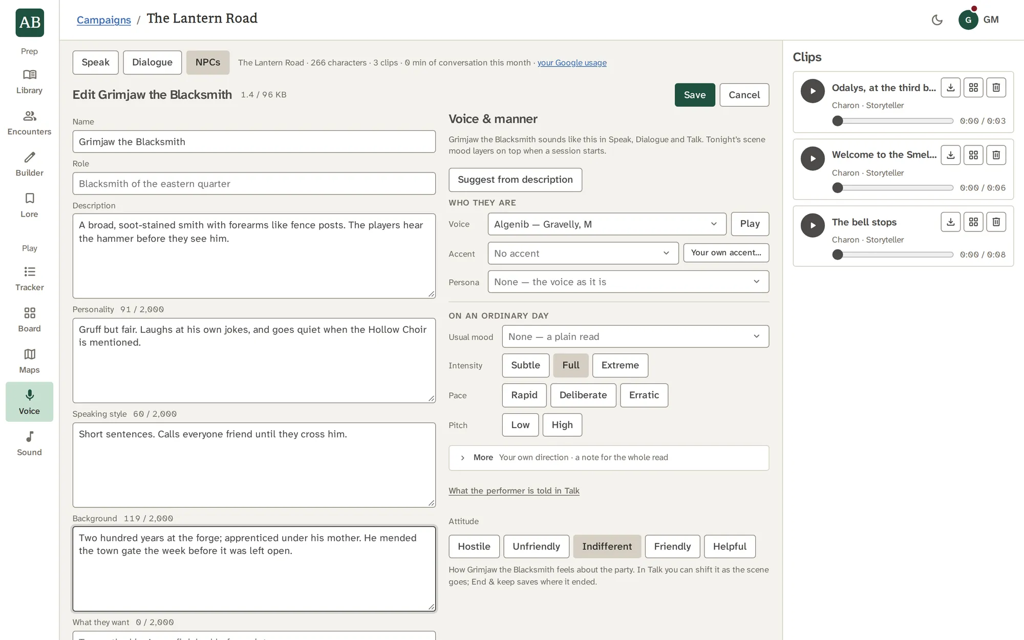Click Suggest from description
The width and height of the screenshot is (1024, 640).
pos(515,180)
